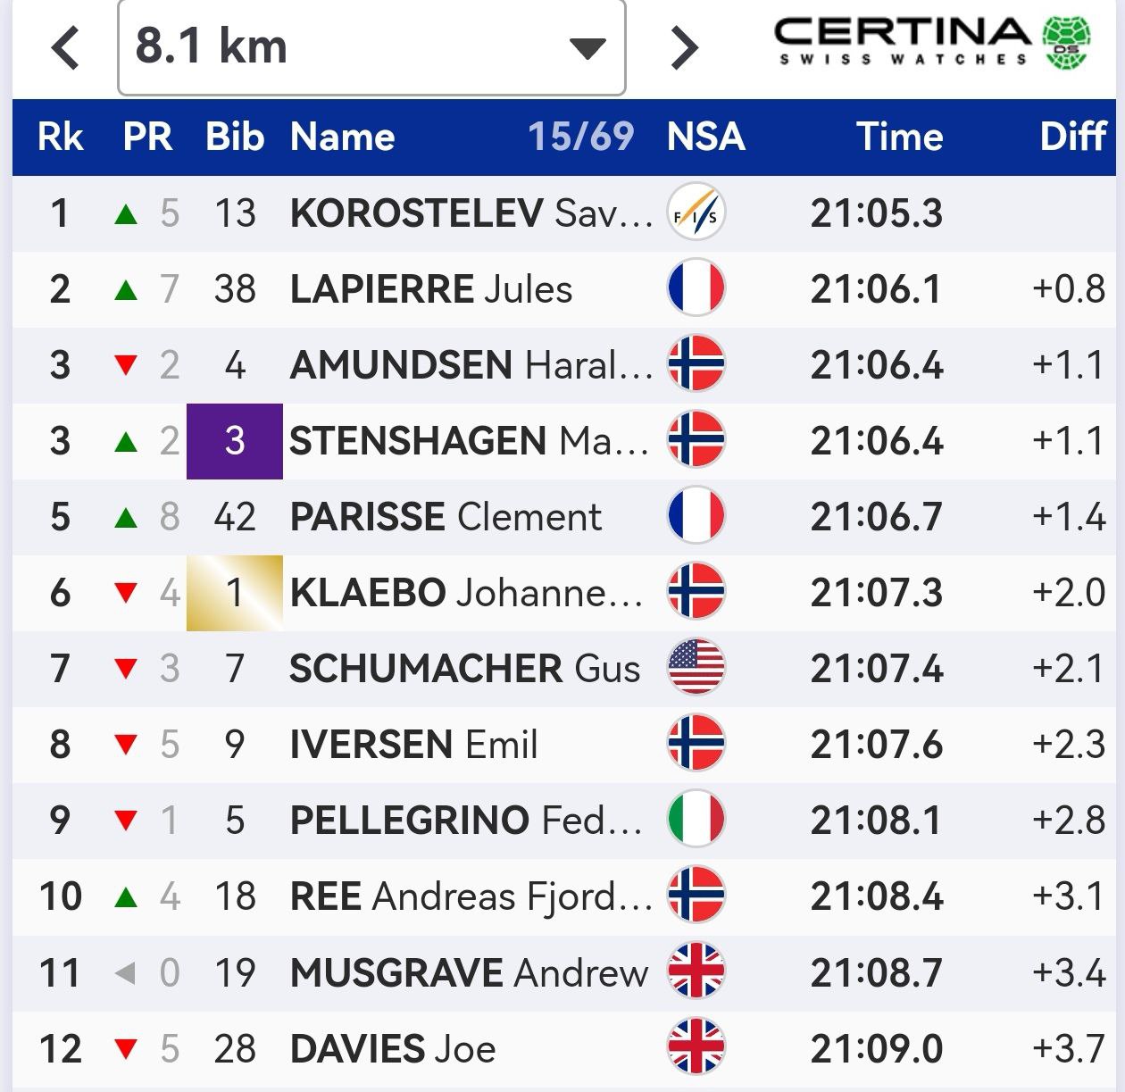Open the 8.1 km split dropdown
Screen dimensions: 1125x1092
click(371, 48)
